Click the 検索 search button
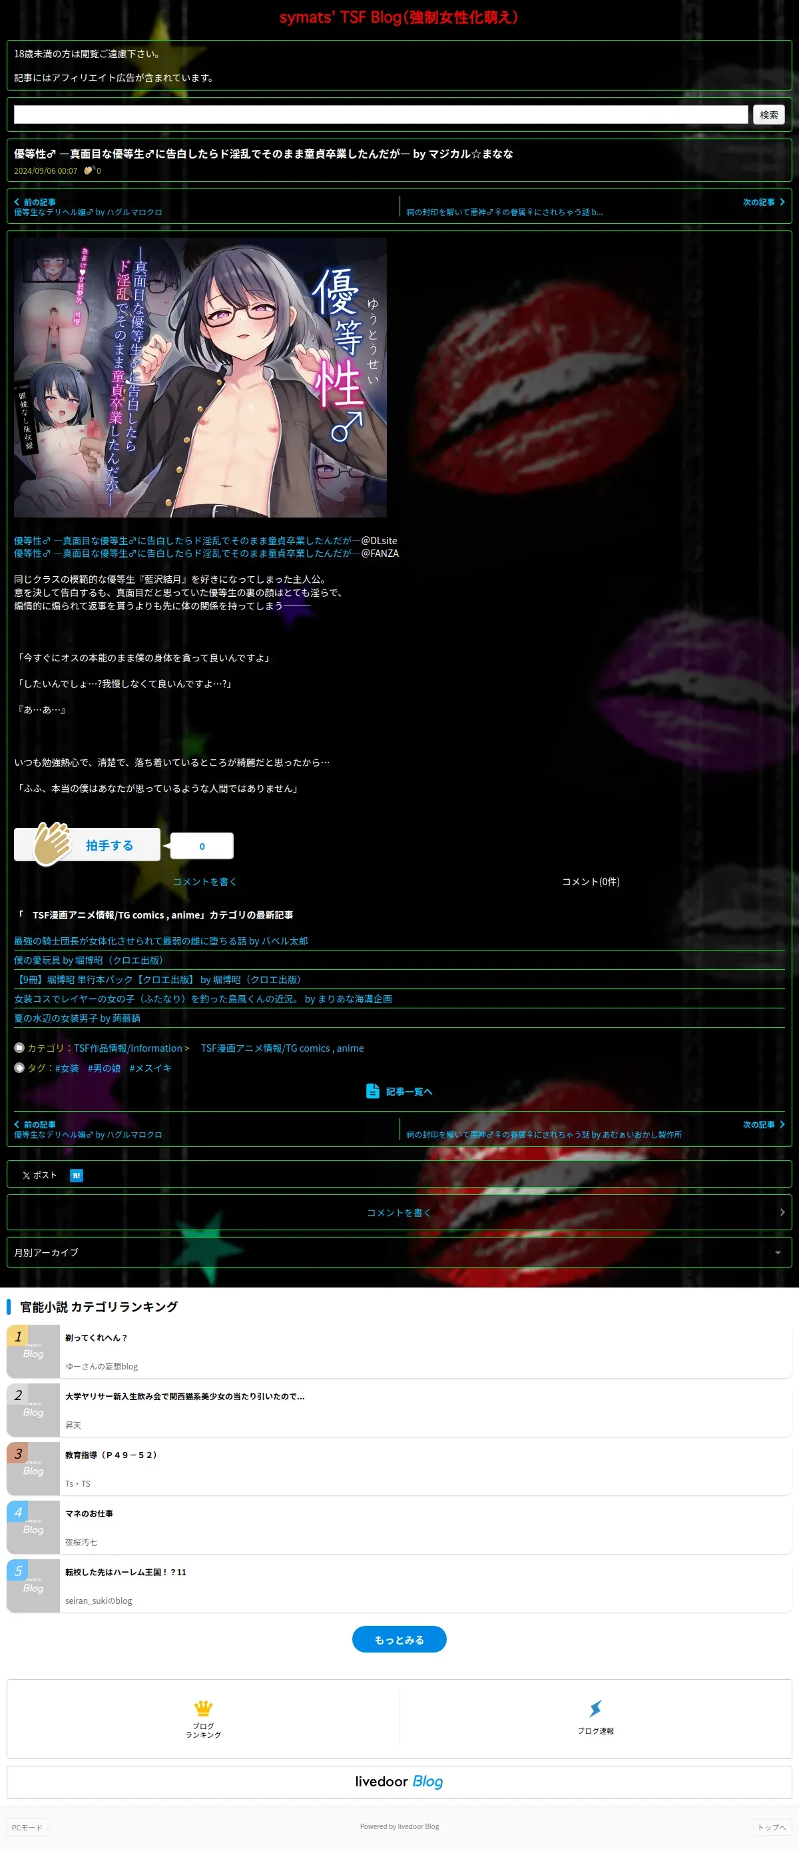 pyautogui.click(x=768, y=115)
